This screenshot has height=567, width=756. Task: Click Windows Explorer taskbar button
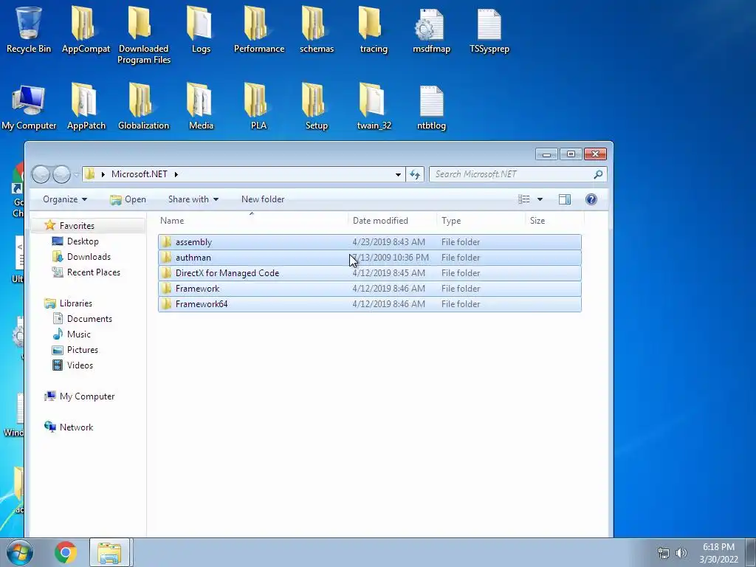(109, 552)
